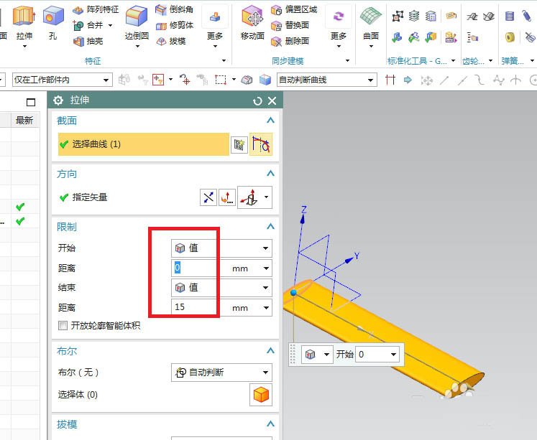This screenshot has width=537, height=440.
Task: Open the on-screen 开始 value arrow
Action: point(394,355)
